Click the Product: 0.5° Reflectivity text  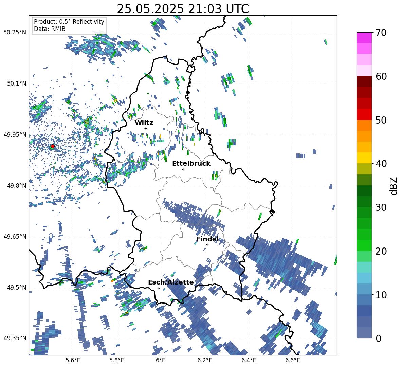tap(69, 21)
